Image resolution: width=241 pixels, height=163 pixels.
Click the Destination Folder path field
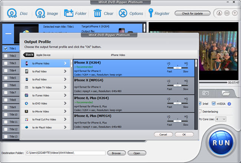pos(66,153)
